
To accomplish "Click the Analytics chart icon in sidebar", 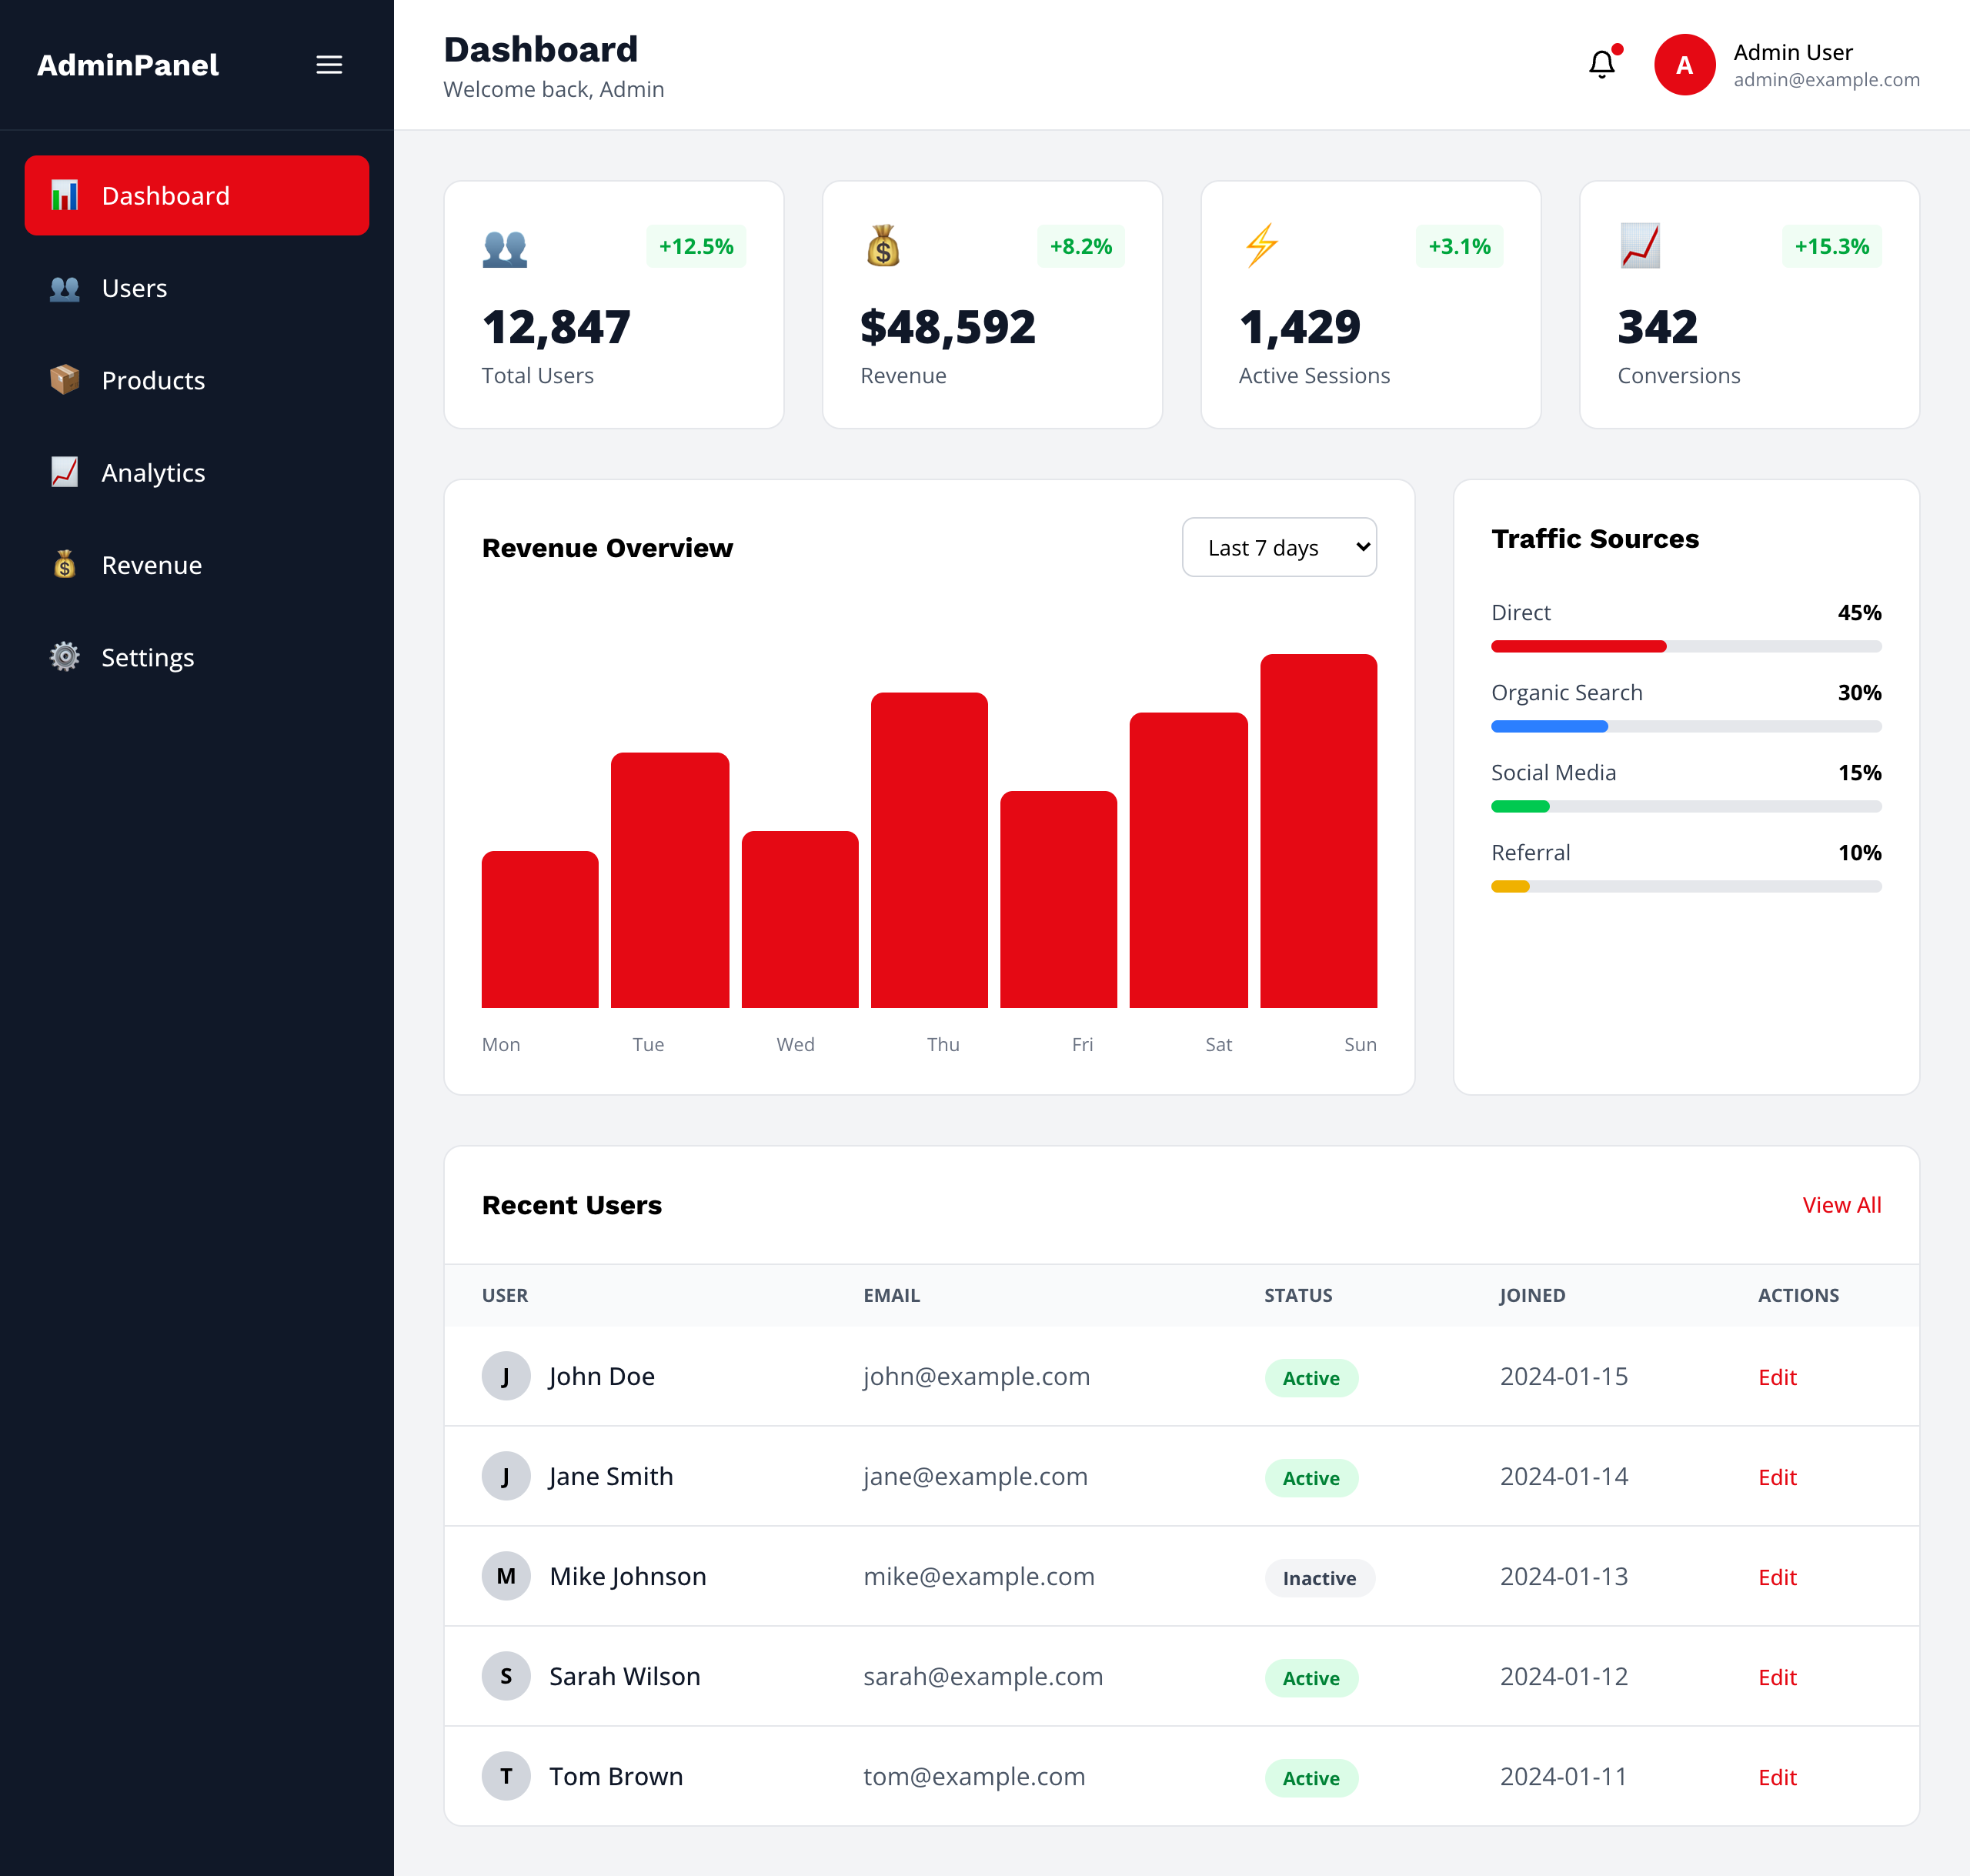I will pyautogui.click(x=64, y=472).
